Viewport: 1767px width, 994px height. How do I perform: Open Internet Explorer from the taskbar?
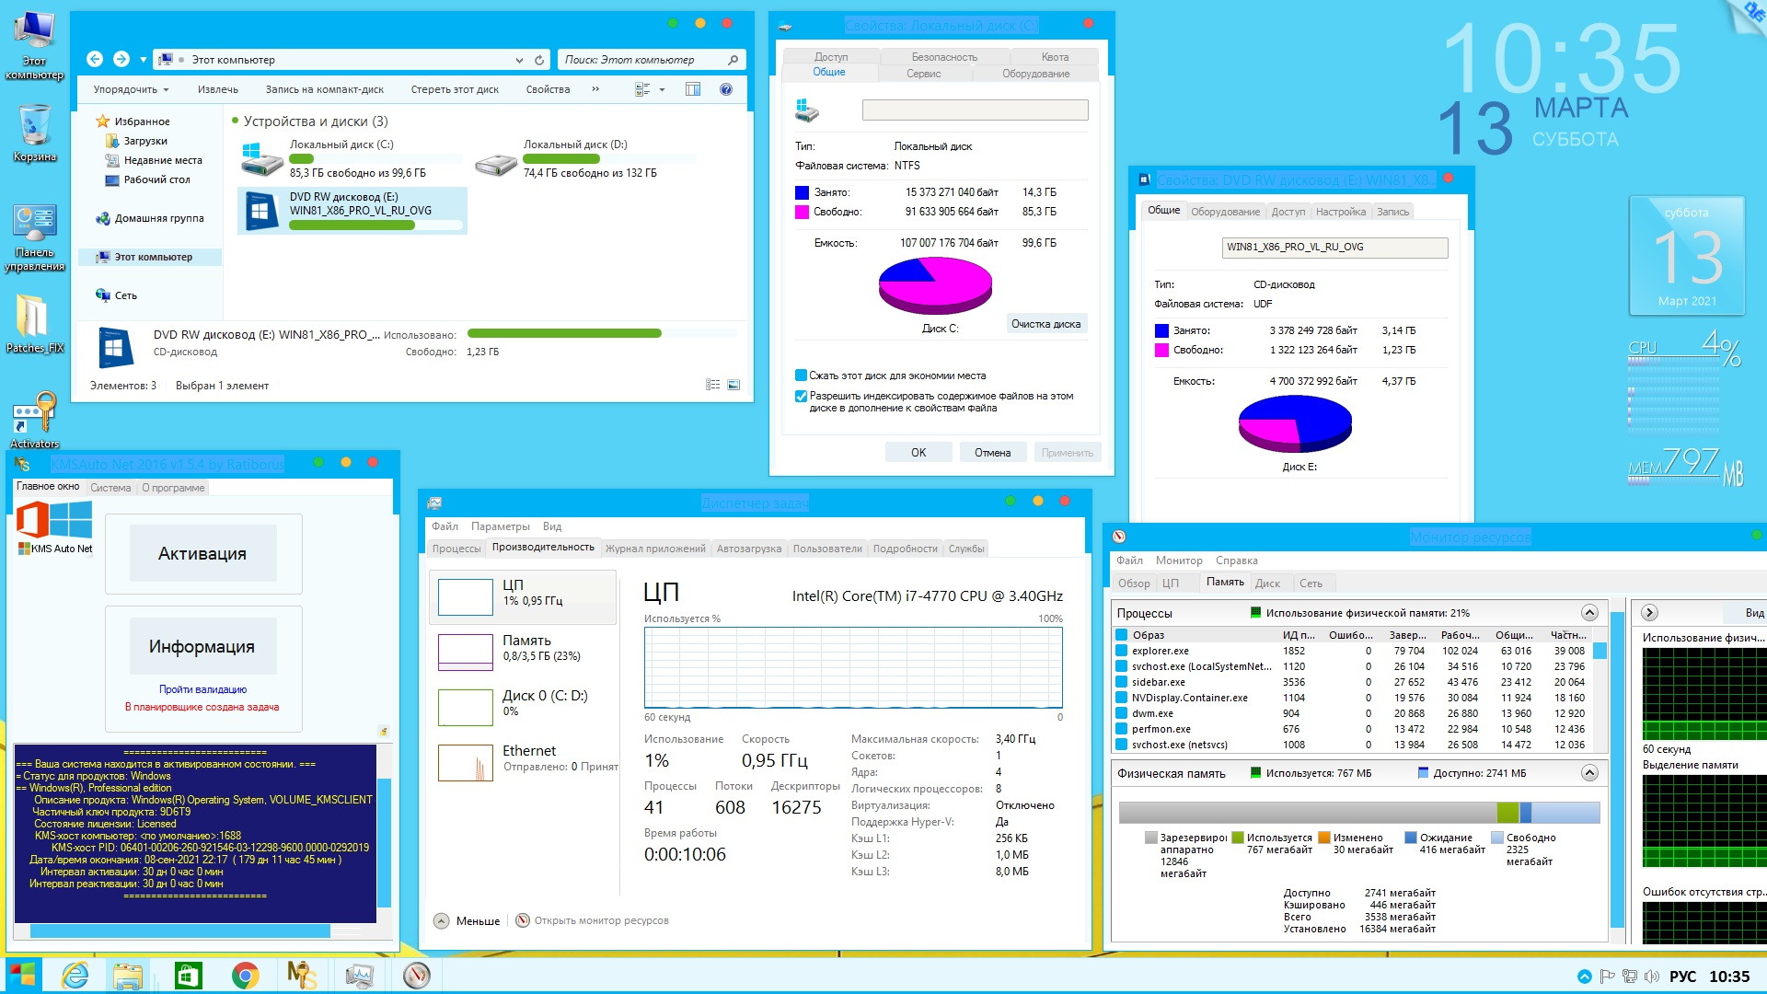point(75,975)
